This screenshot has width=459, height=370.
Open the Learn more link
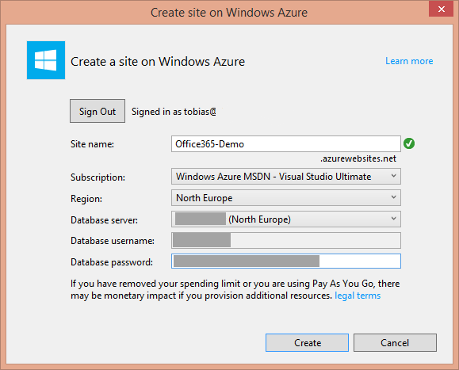click(x=409, y=61)
